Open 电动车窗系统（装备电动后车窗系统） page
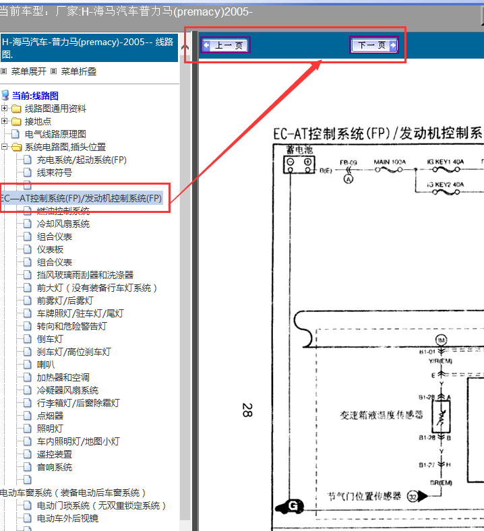Image resolution: width=484 pixels, height=531 pixels. 73,493
